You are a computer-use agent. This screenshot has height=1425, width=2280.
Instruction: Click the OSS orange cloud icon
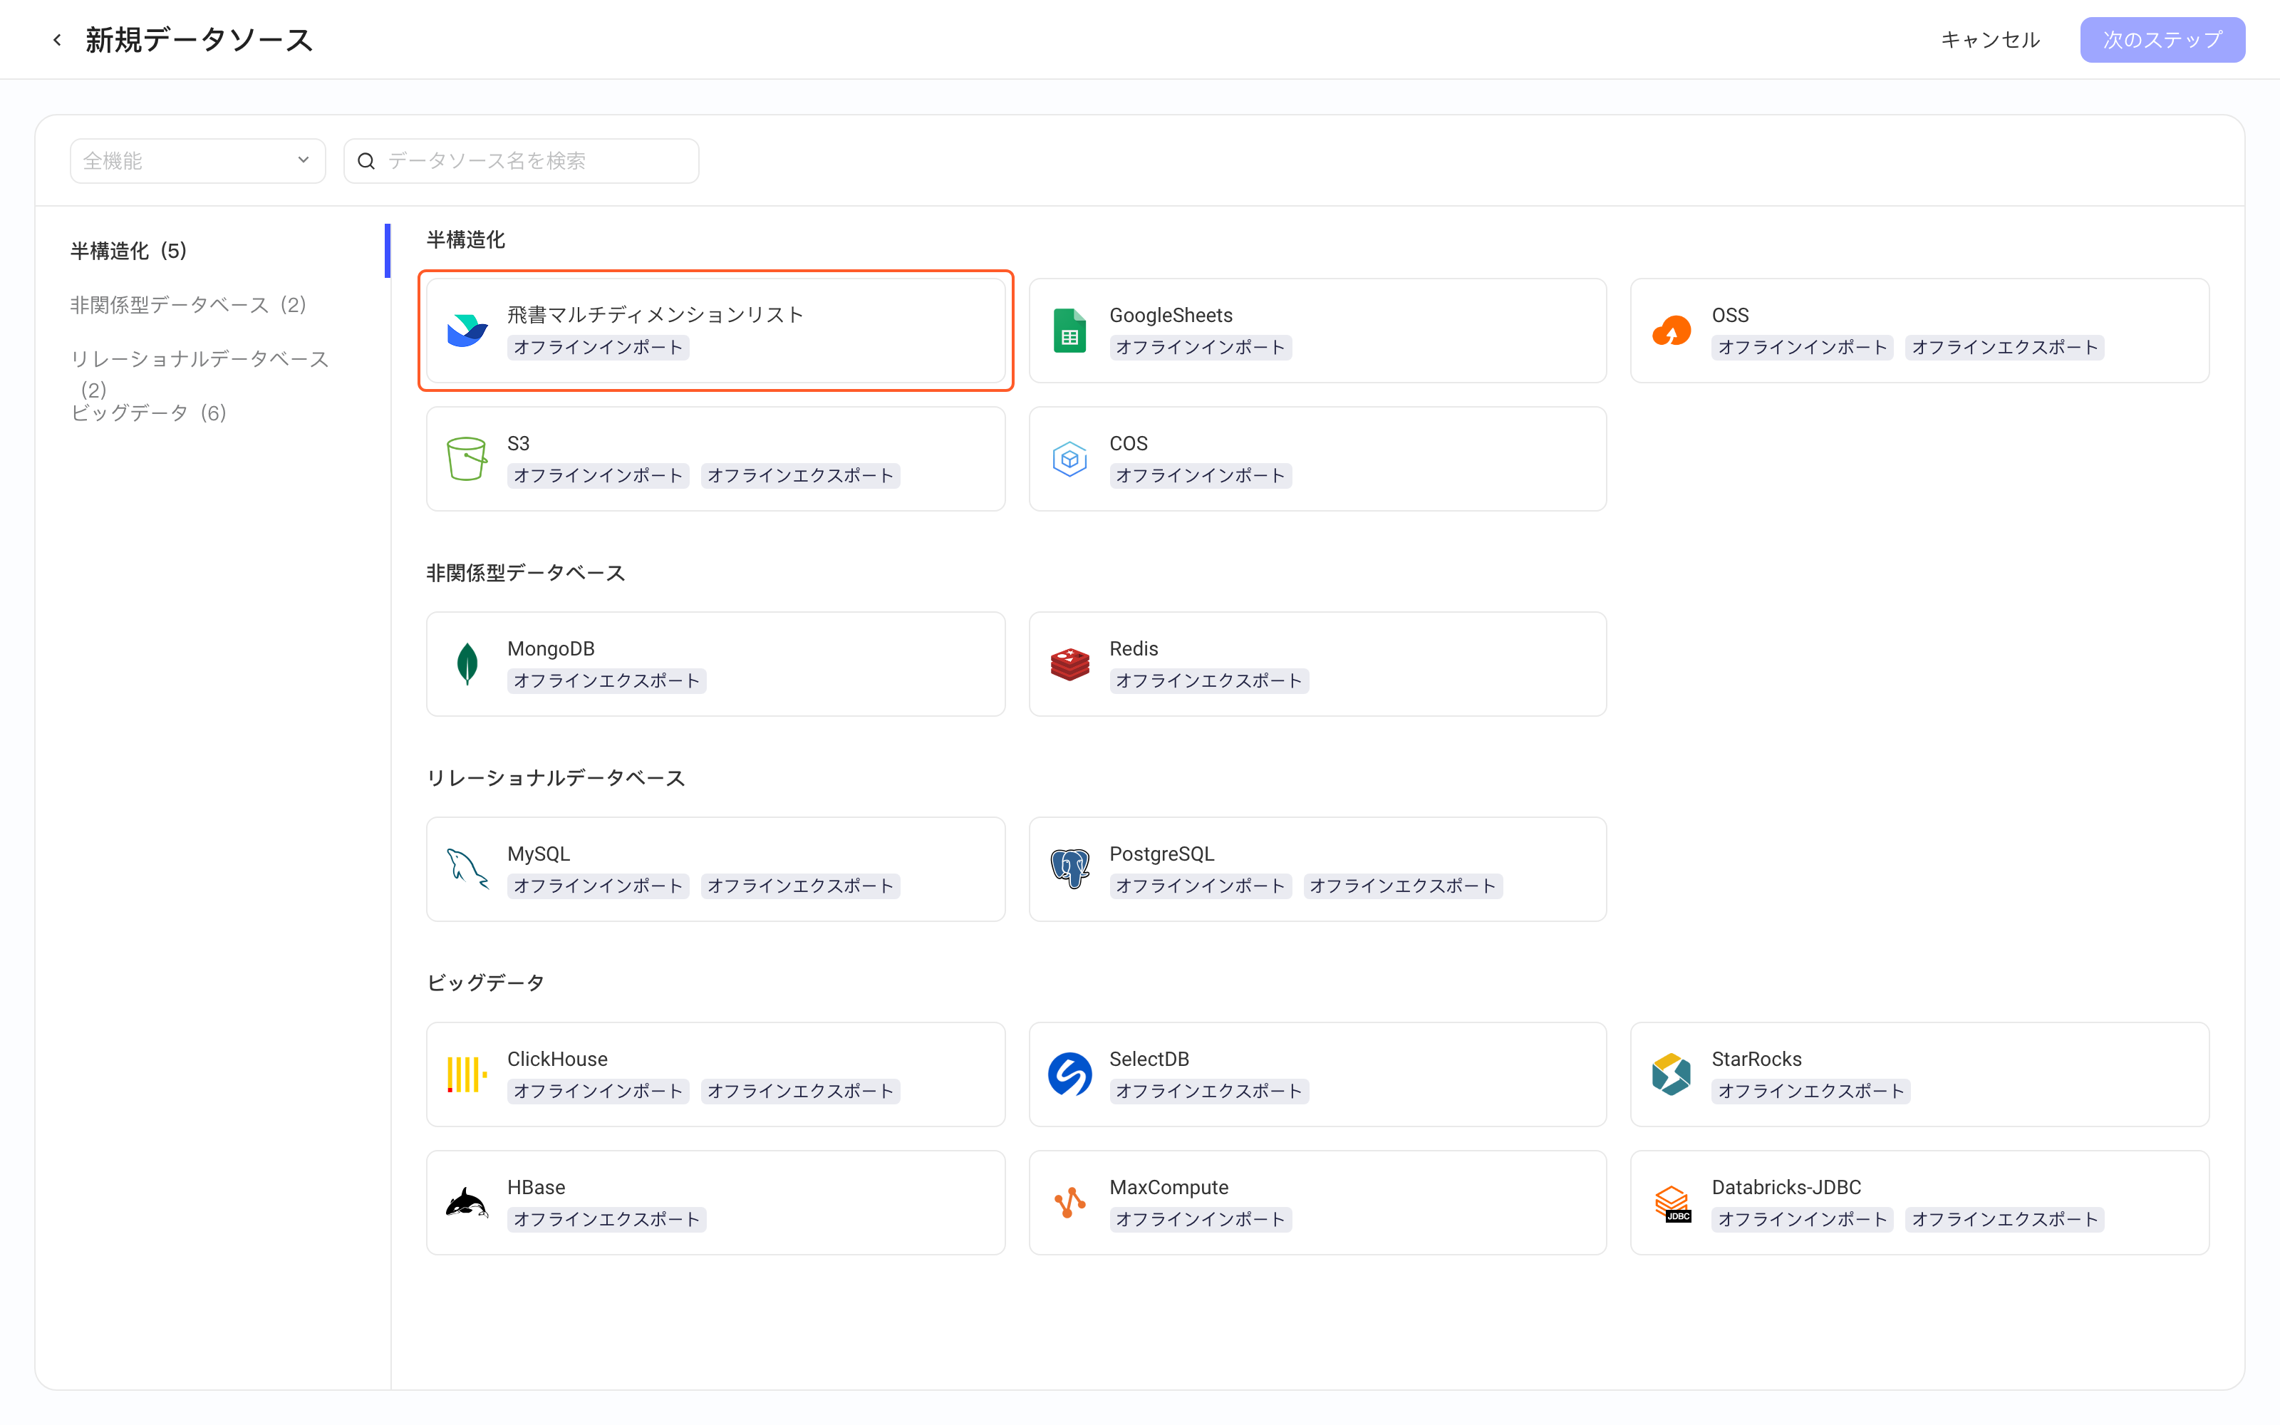[x=1672, y=331]
